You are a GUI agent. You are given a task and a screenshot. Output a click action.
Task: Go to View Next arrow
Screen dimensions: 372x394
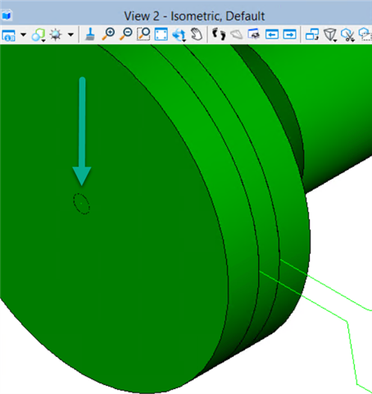pyautogui.click(x=289, y=34)
